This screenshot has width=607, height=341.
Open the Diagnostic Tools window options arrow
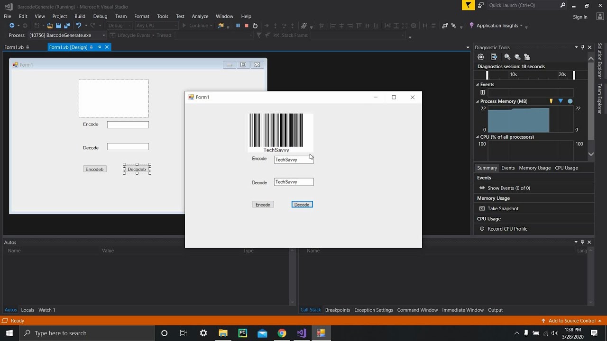(x=576, y=47)
